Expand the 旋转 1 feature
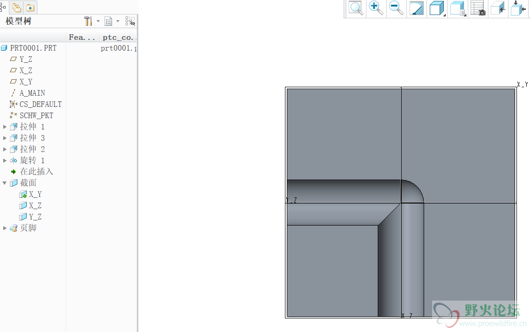The height and width of the screenshot is (332, 531). pyautogui.click(x=5, y=160)
